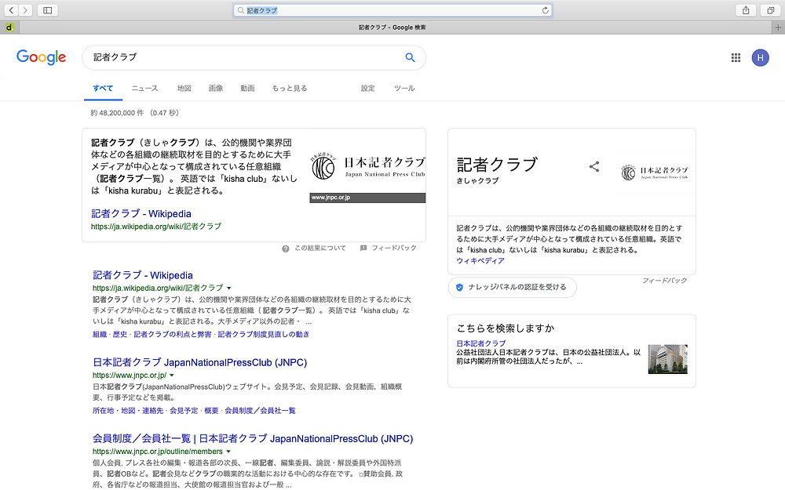Click the 歴史 sitelink
785x490 pixels.
pos(119,335)
